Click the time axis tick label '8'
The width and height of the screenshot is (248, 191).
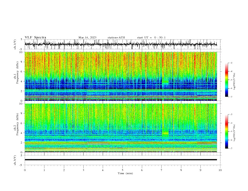[x=181, y=170]
